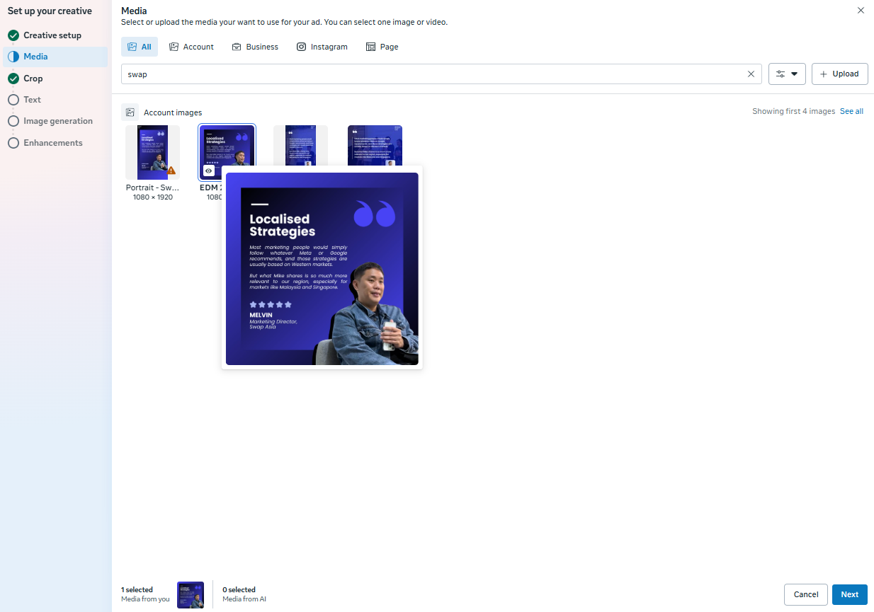
Task: Click the green checkmark beside Creative setup
Action: point(13,35)
